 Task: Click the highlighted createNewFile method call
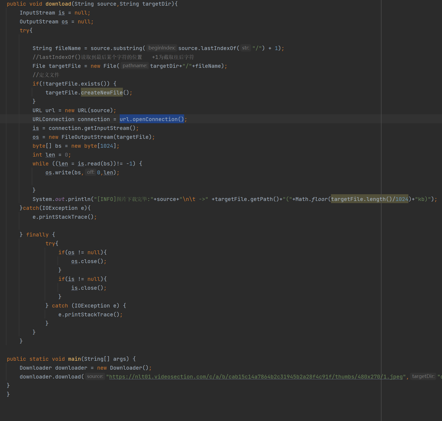coord(102,93)
